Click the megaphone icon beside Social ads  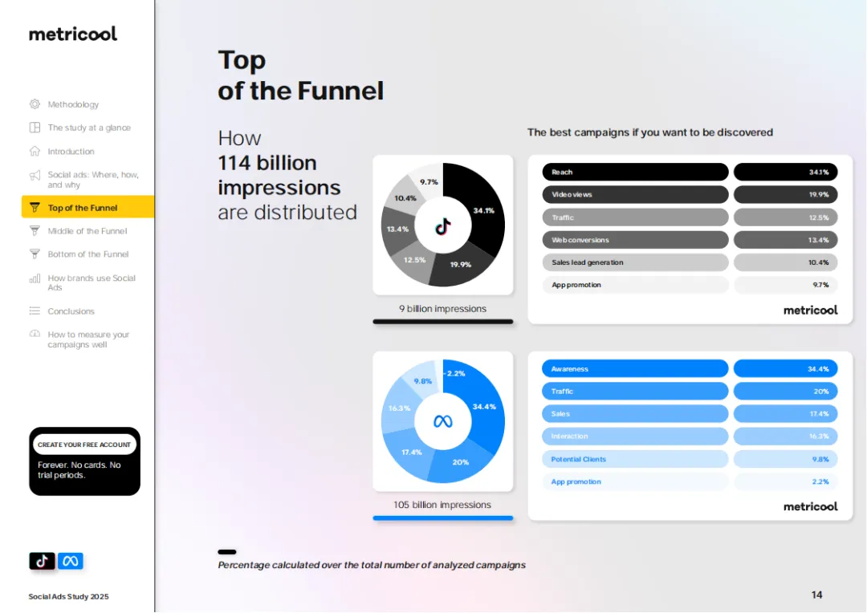(35, 175)
